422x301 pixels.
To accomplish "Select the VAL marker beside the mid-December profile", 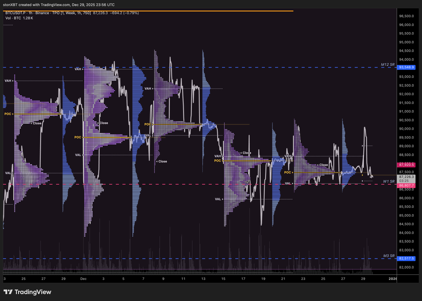I will click(148, 135).
